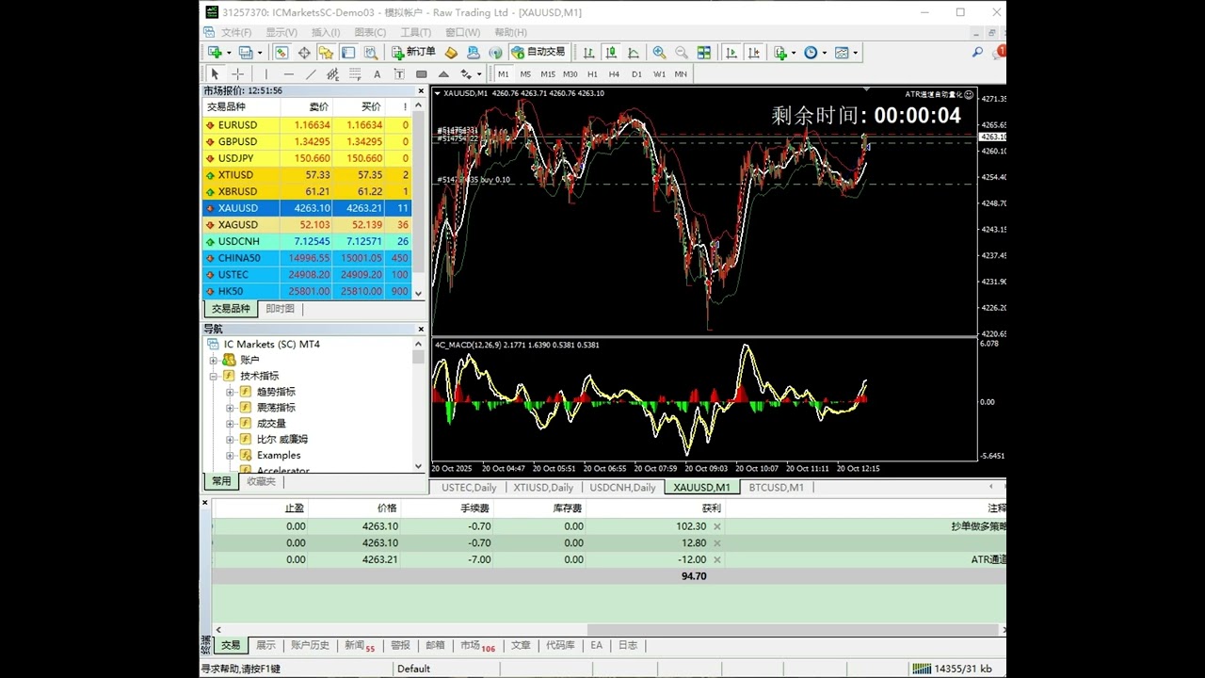Toggle the Navigator star-folder icon
1205x678 pixels.
click(326, 53)
